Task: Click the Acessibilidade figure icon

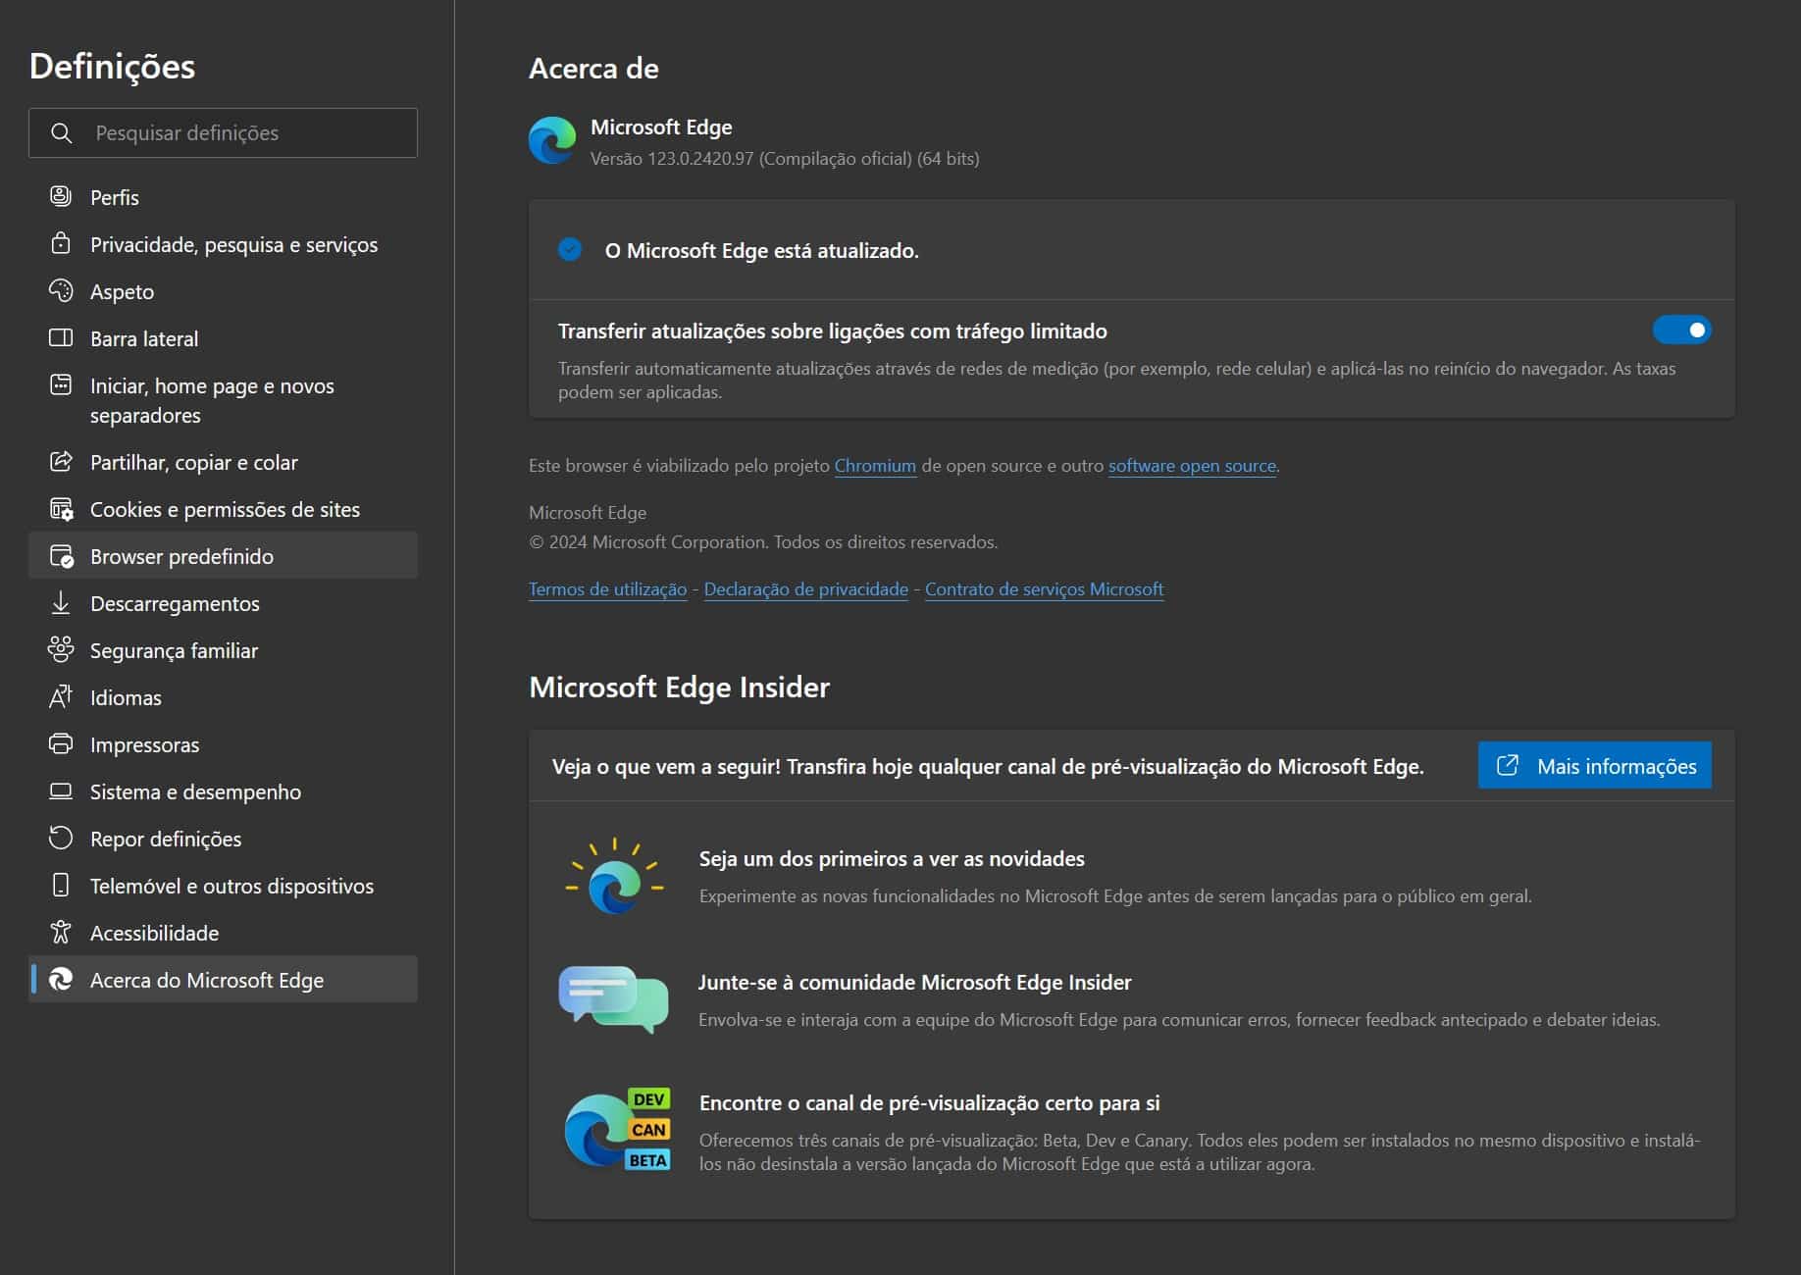Action: (61, 932)
